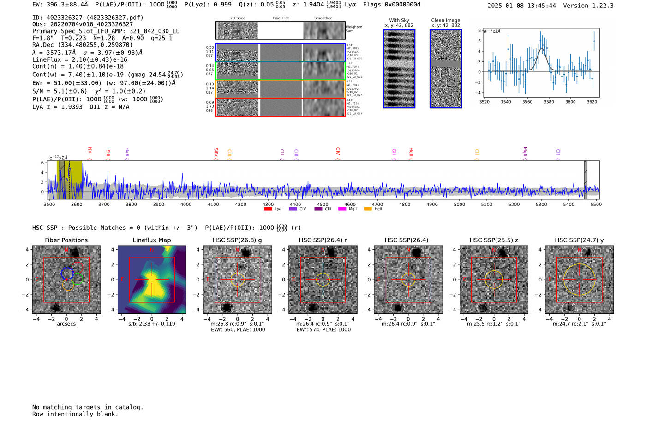The width and height of the screenshot is (646, 439).
Task: Open the Fiber Positions image
Action: click(66, 280)
